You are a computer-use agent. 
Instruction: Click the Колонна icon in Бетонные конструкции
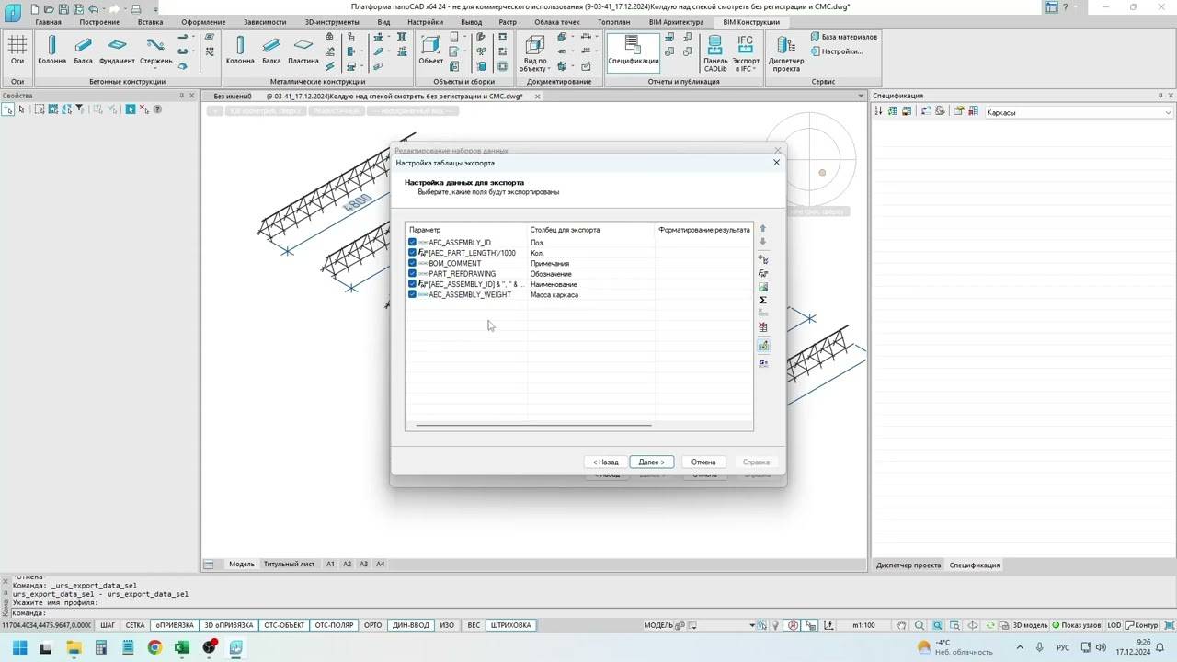(x=51, y=50)
